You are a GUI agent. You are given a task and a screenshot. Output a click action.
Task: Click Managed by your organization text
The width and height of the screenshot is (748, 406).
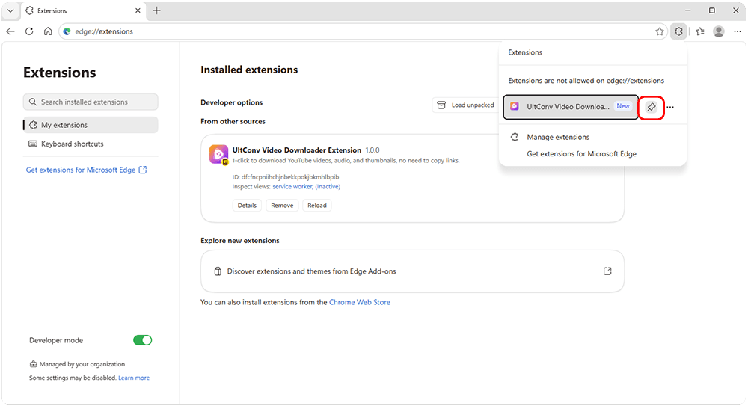[82, 364]
